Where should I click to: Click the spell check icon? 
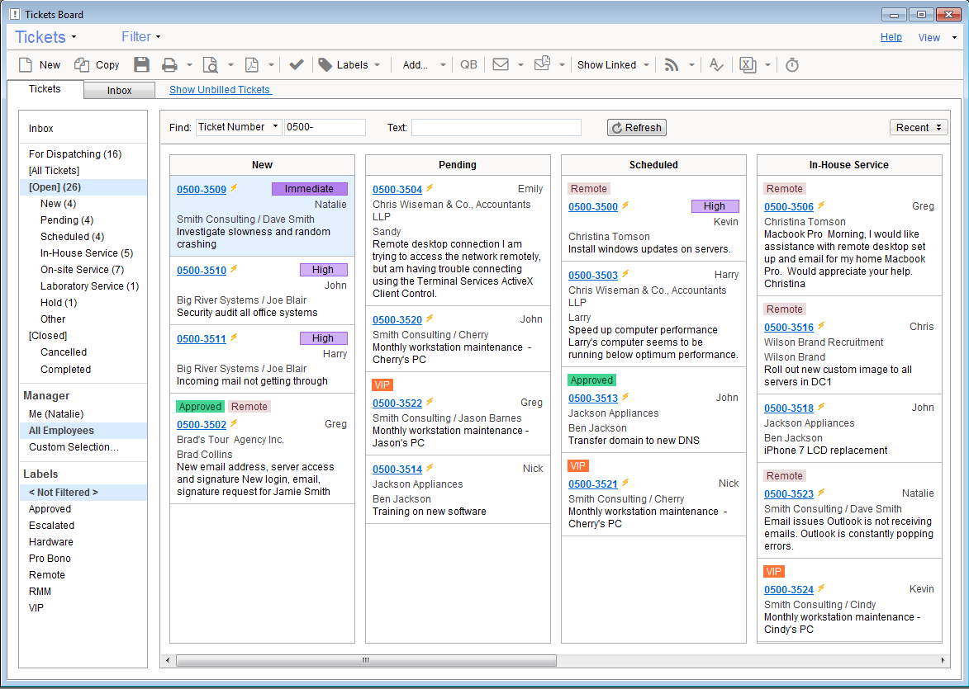click(x=716, y=65)
